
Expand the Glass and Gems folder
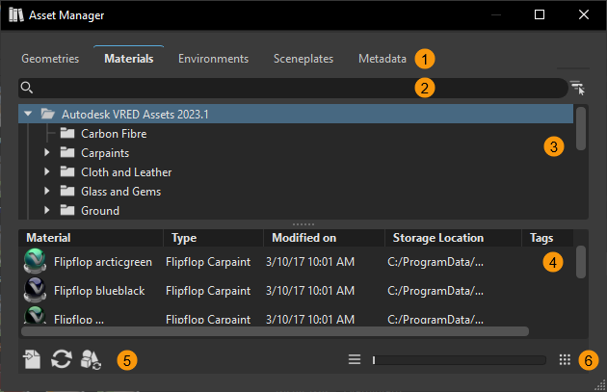(x=47, y=192)
